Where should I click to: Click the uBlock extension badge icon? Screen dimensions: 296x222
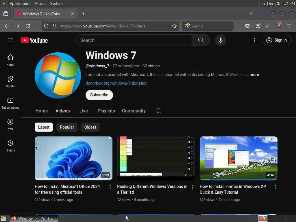[279, 26]
